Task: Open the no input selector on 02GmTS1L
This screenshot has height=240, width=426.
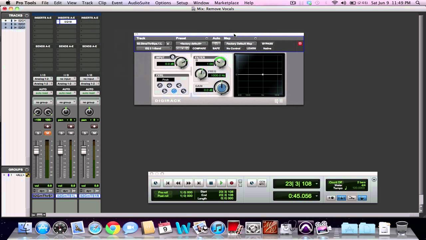Action: [66, 79]
